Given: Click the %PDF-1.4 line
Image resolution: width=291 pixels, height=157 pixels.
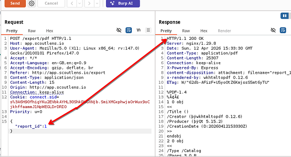Looking at the screenshot, I should 177,92.
